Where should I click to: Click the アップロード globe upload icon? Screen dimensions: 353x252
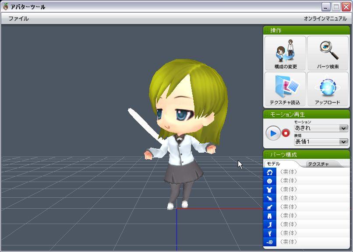pos(328,89)
